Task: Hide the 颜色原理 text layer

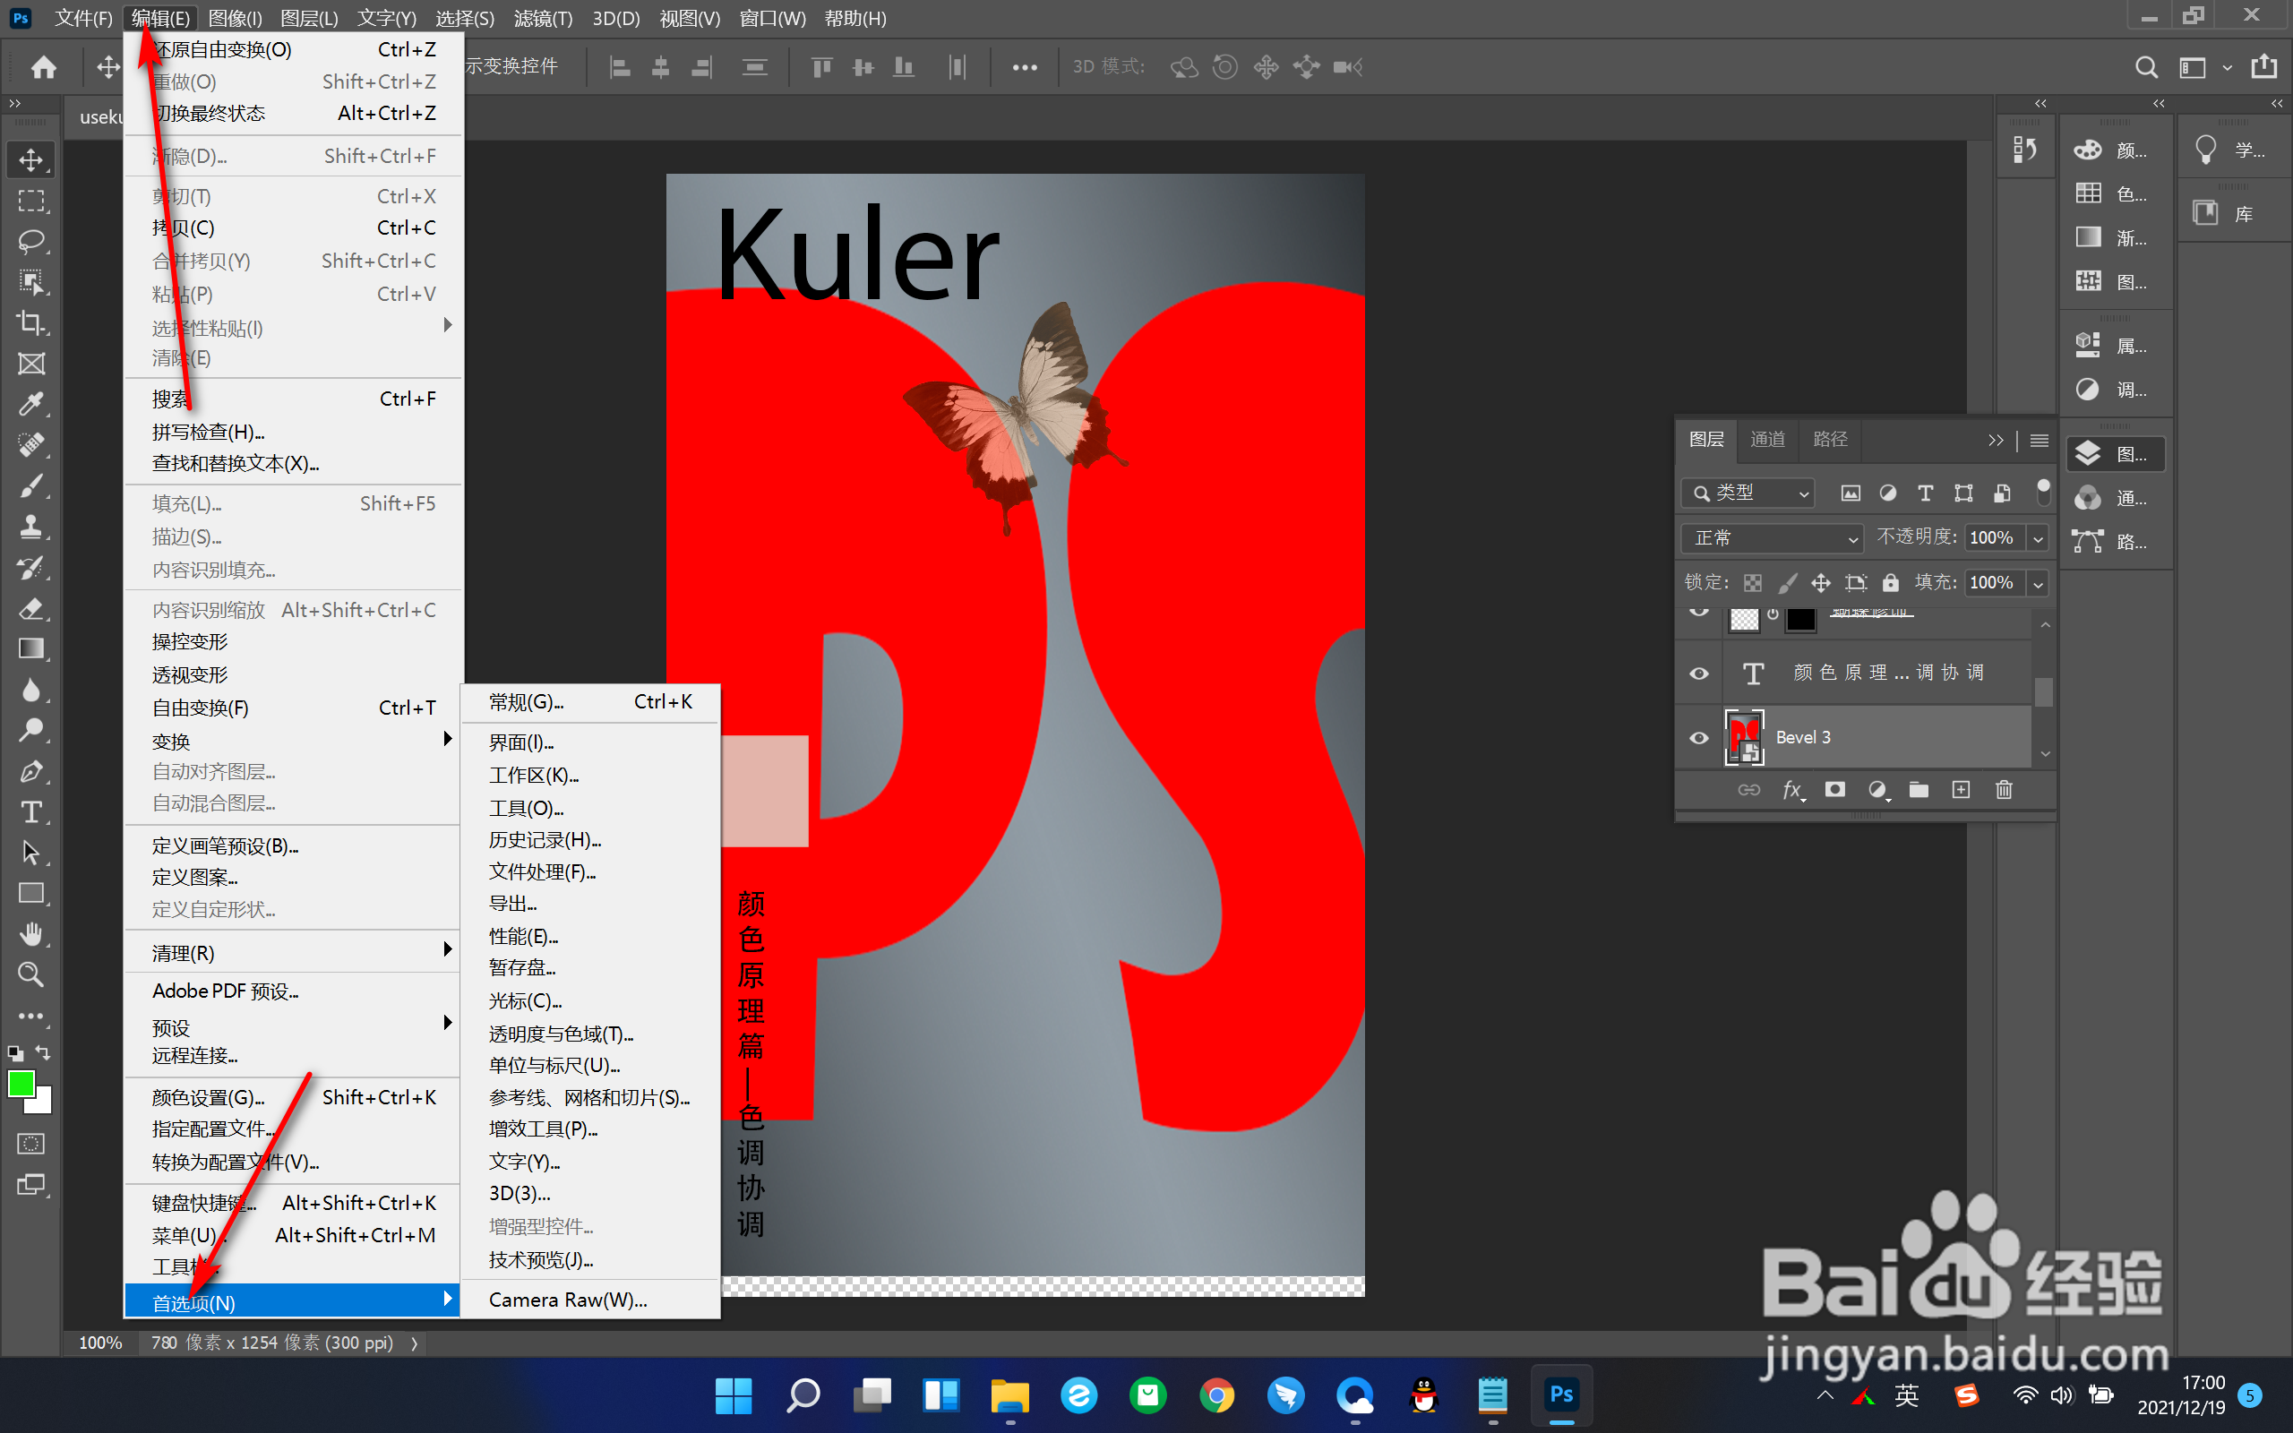Action: pyautogui.click(x=1699, y=673)
